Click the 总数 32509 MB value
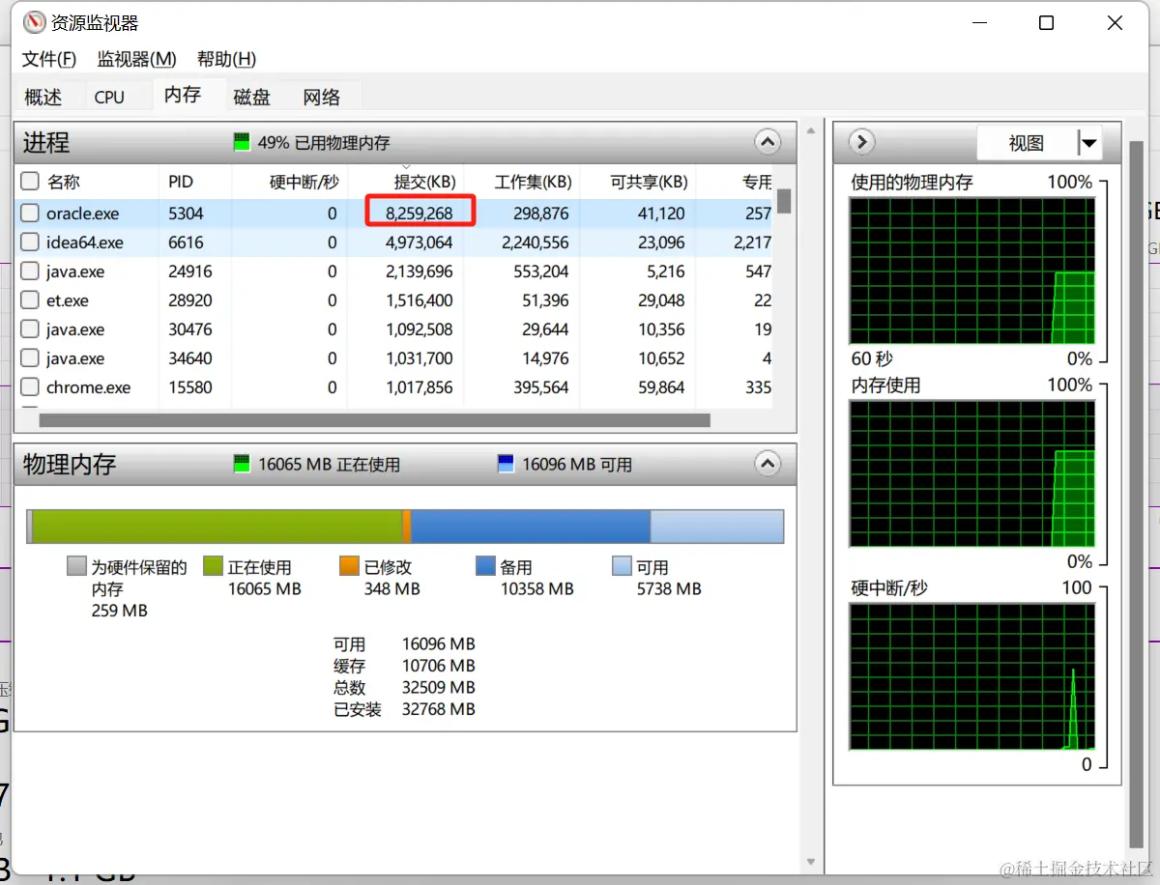The height and width of the screenshot is (885, 1160). point(439,688)
